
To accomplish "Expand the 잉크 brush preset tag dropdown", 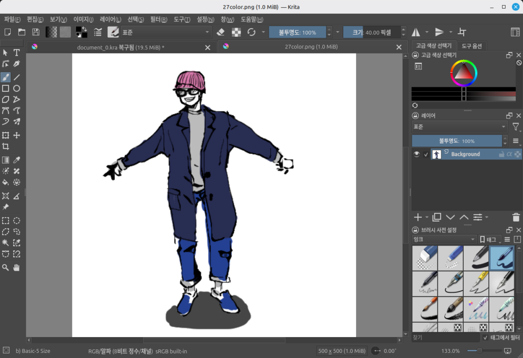I will [x=444, y=240].
